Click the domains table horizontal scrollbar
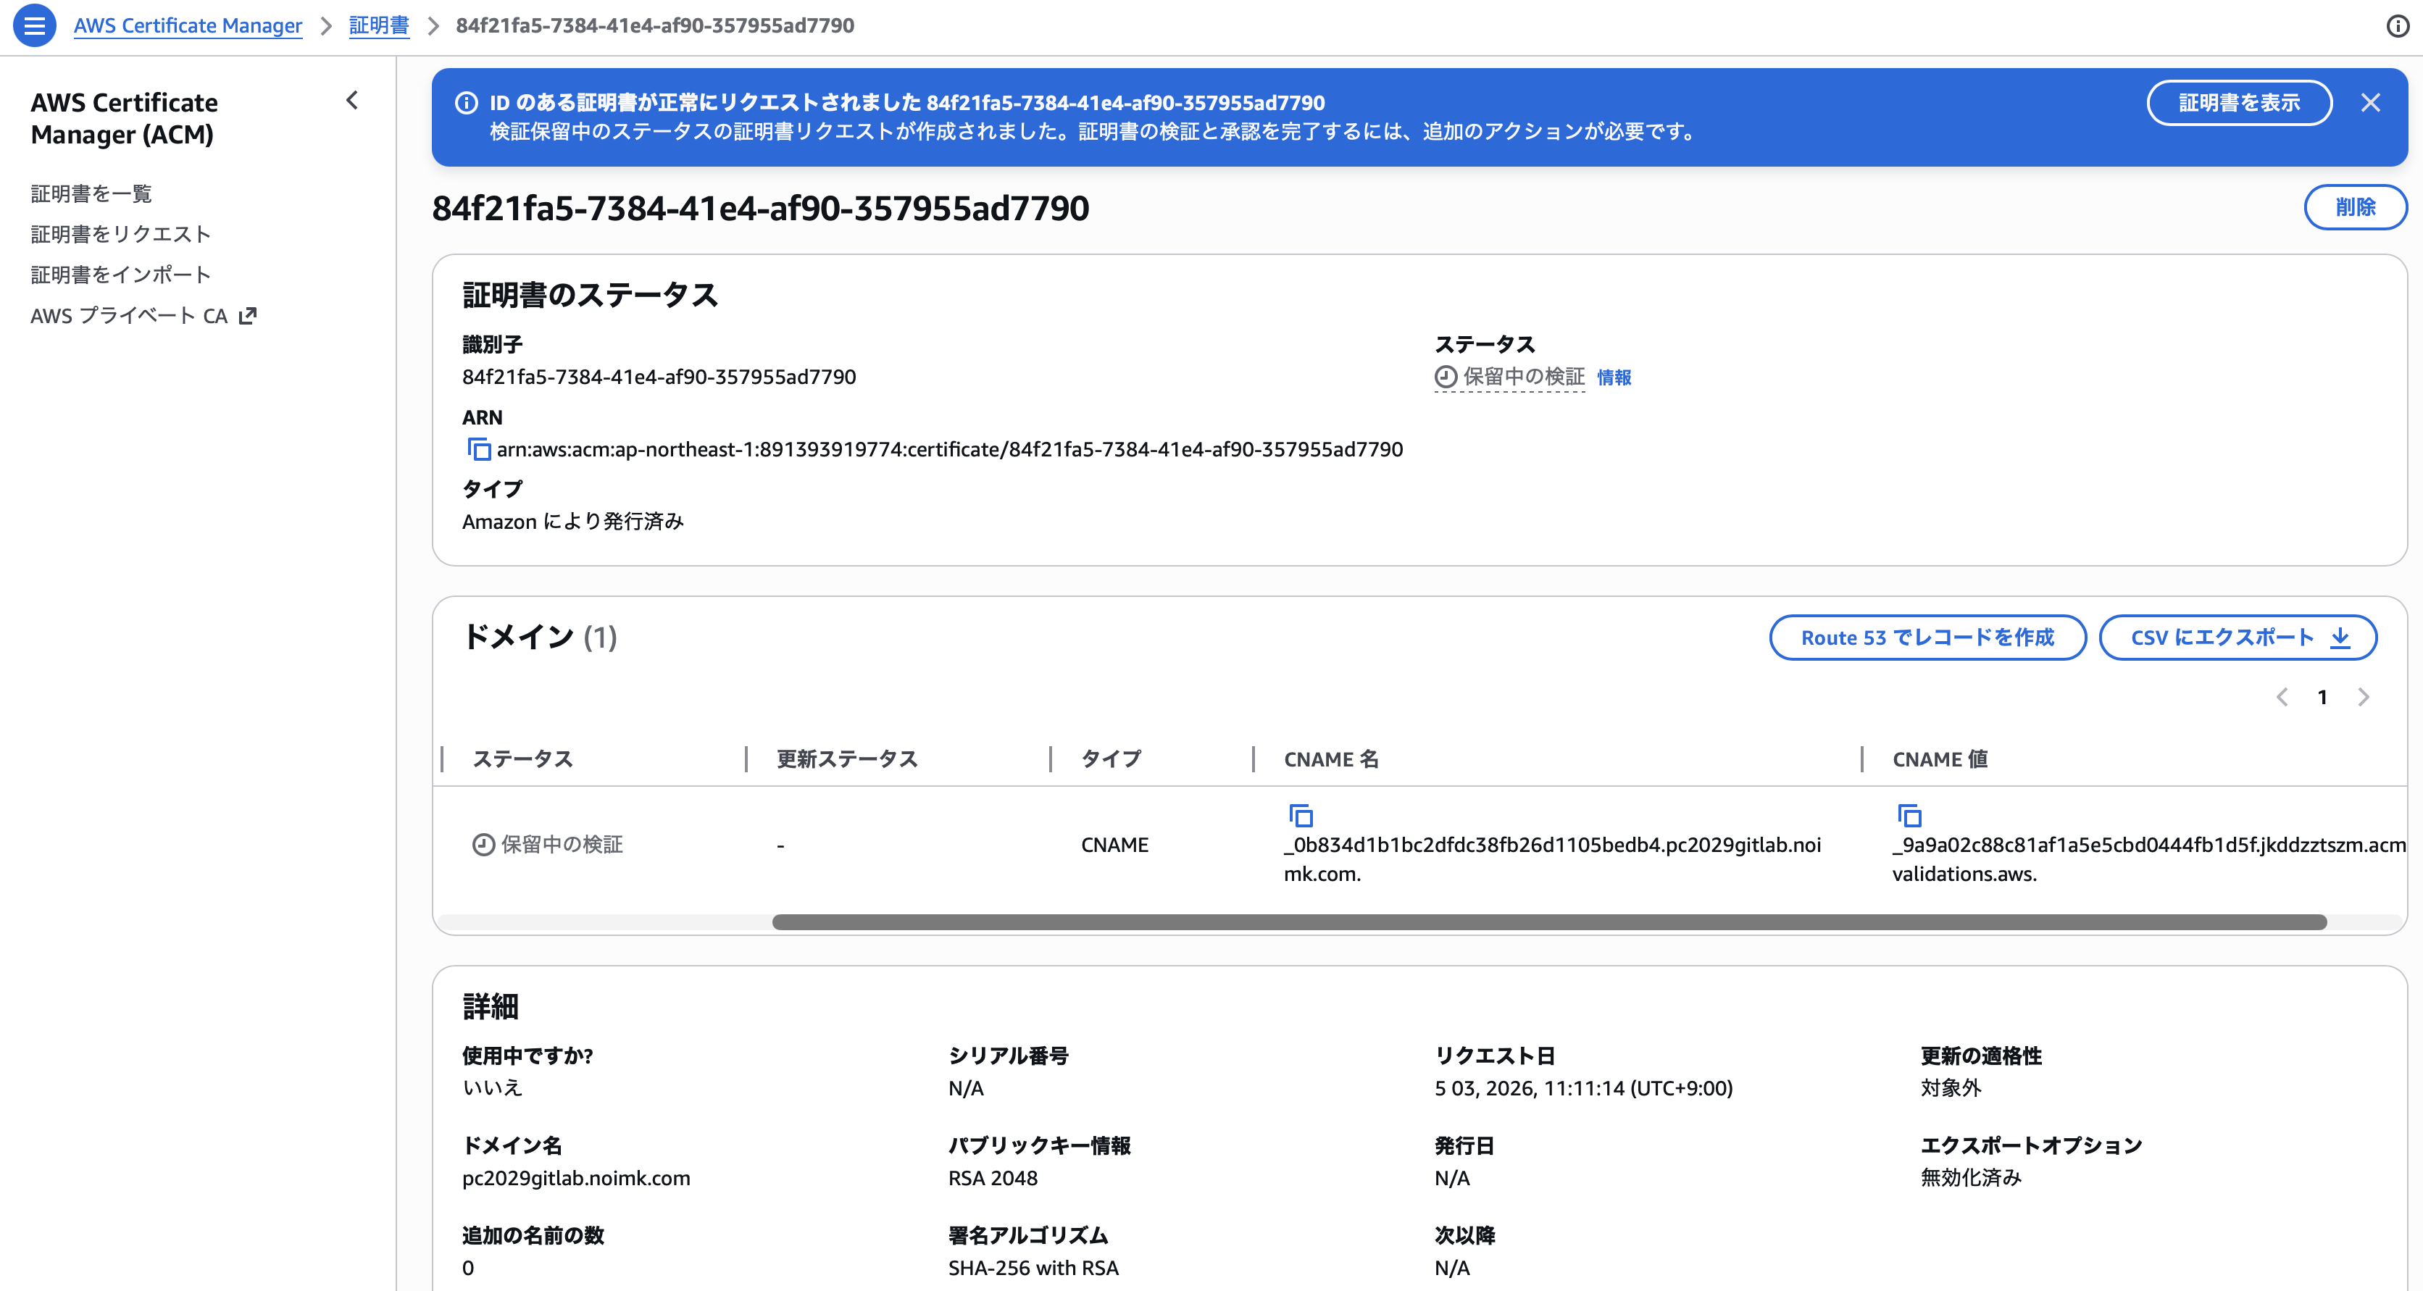This screenshot has width=2423, height=1291. pyautogui.click(x=1549, y=922)
